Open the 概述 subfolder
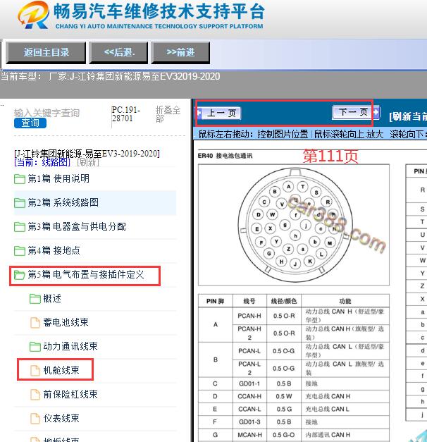 52,299
